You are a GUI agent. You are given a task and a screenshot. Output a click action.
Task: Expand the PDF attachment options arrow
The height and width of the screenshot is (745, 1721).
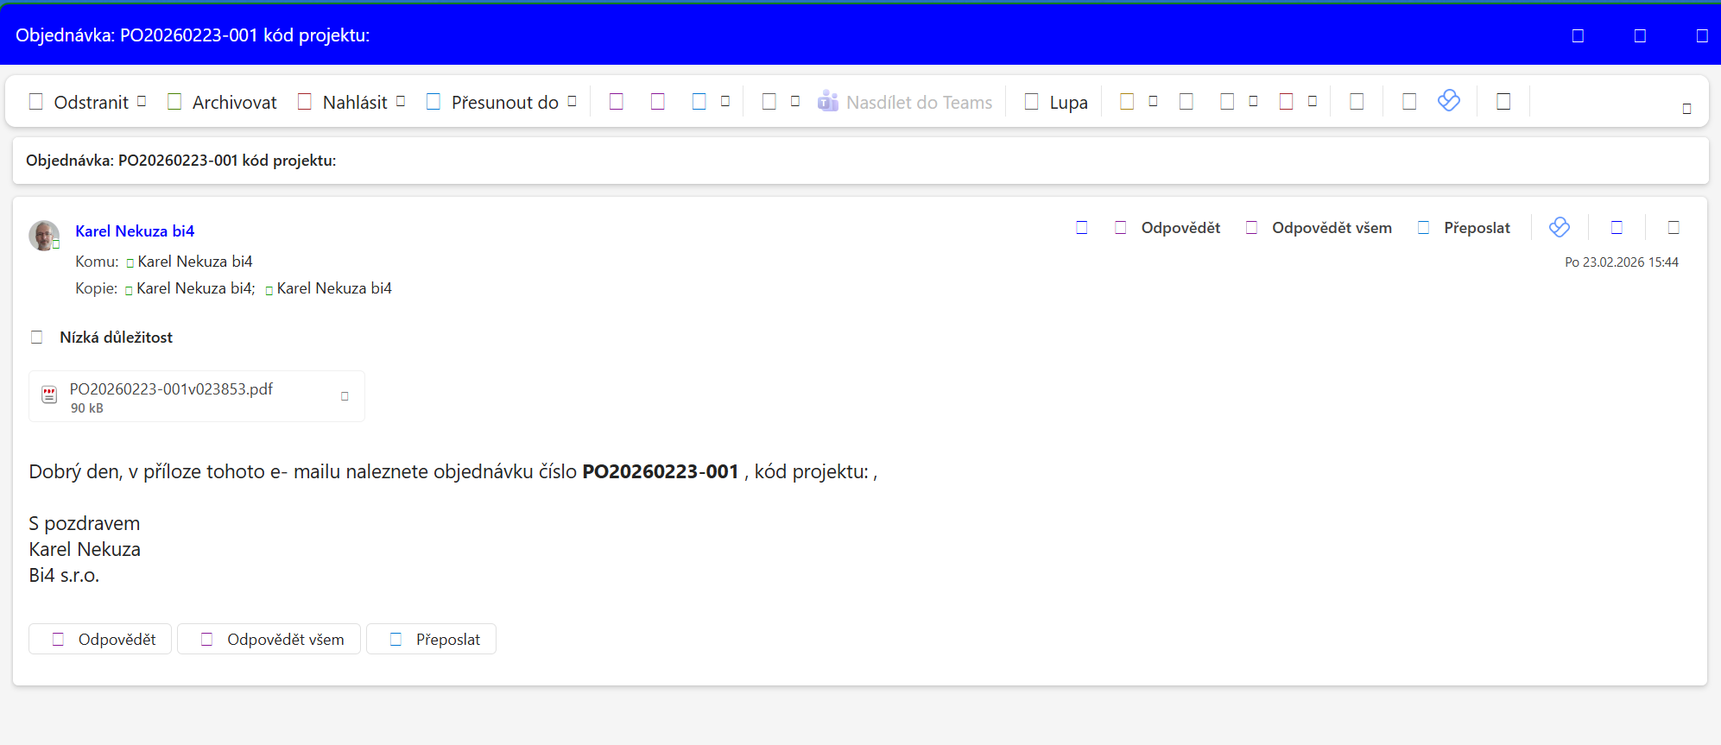(x=345, y=396)
